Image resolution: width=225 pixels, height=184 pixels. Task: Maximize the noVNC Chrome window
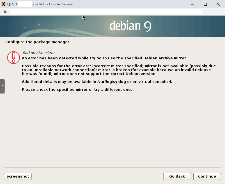(x=205, y=4)
